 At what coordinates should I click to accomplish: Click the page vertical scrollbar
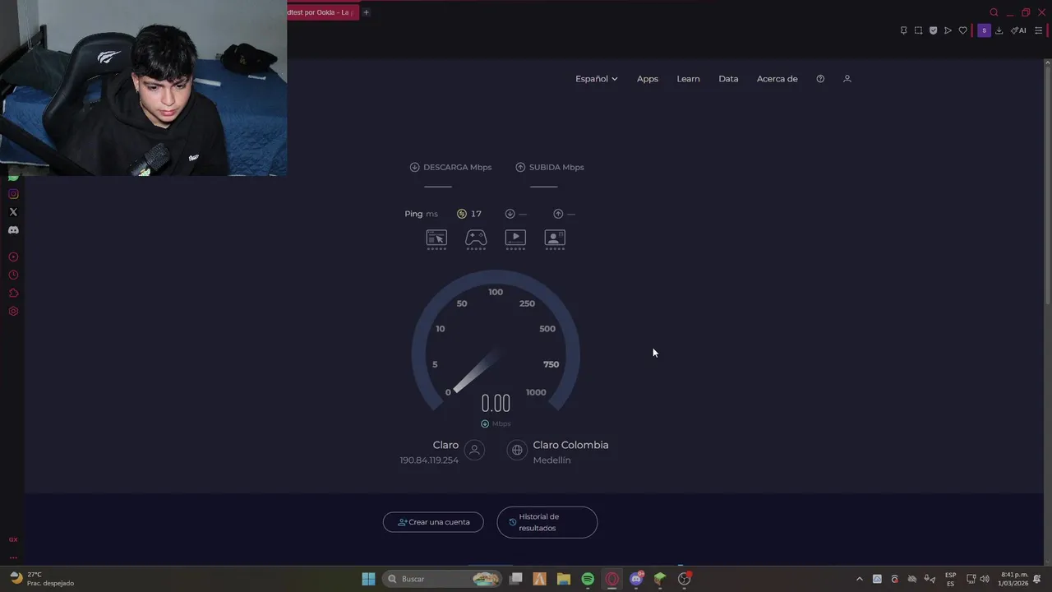click(x=1046, y=185)
